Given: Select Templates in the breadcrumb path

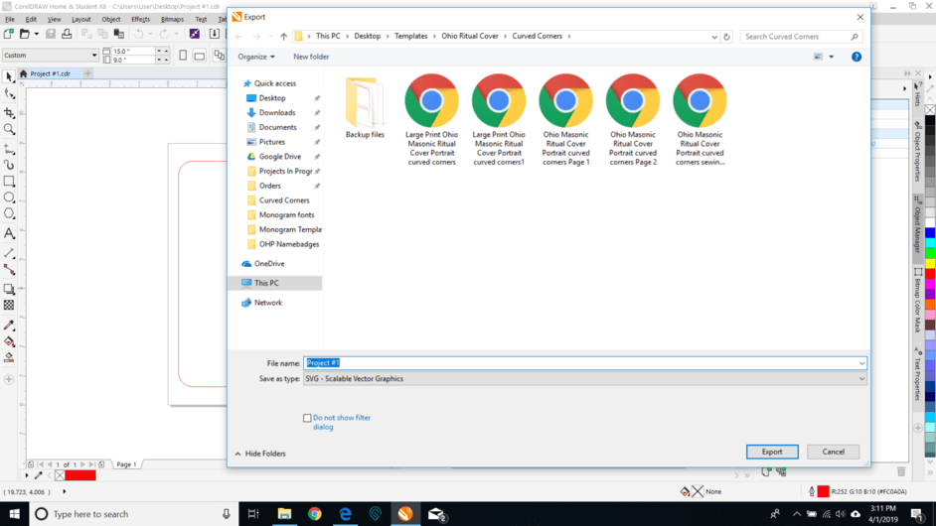Looking at the screenshot, I should point(410,37).
